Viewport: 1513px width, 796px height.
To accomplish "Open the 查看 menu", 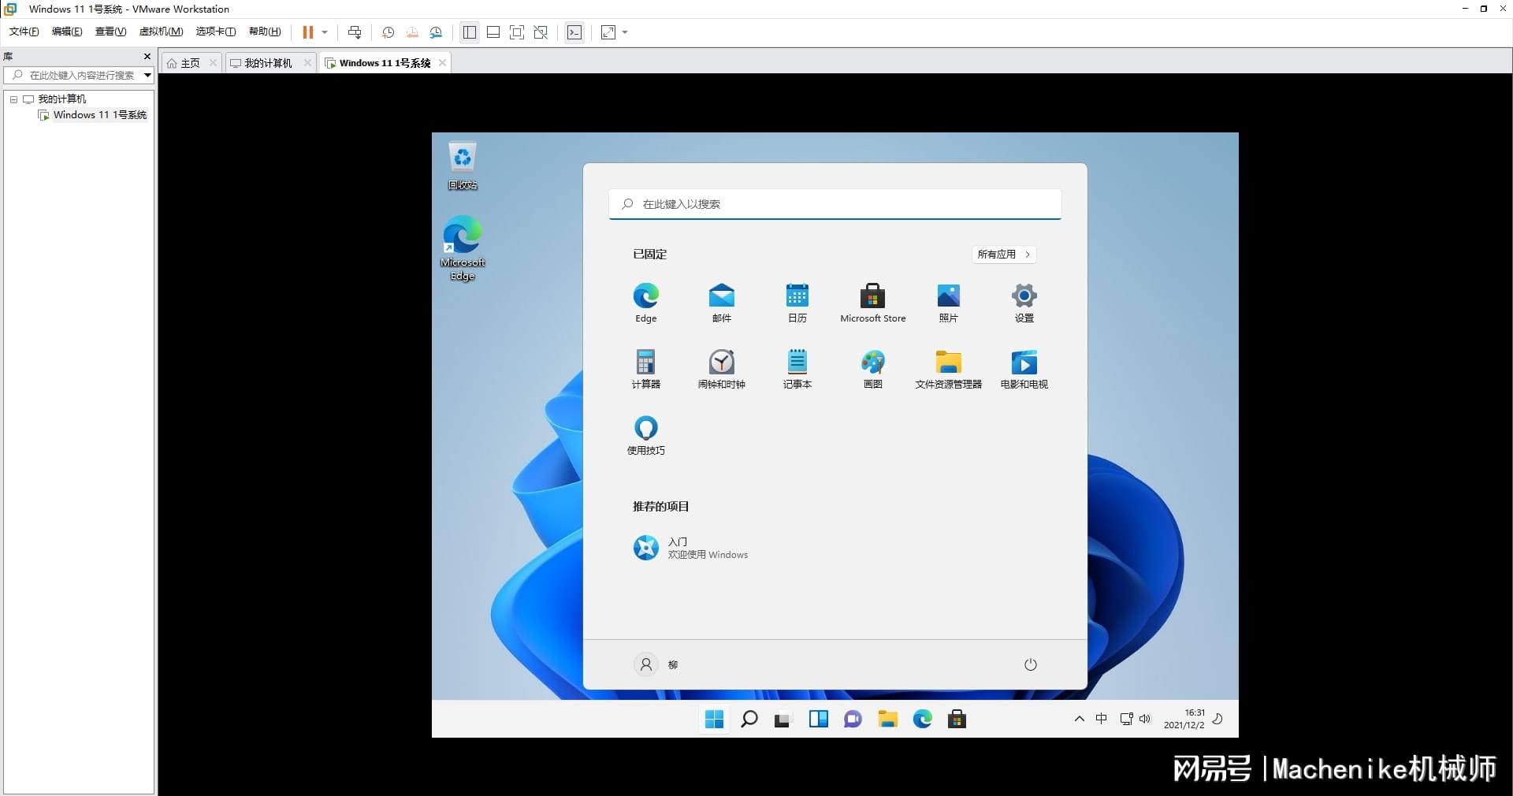I will coord(110,32).
